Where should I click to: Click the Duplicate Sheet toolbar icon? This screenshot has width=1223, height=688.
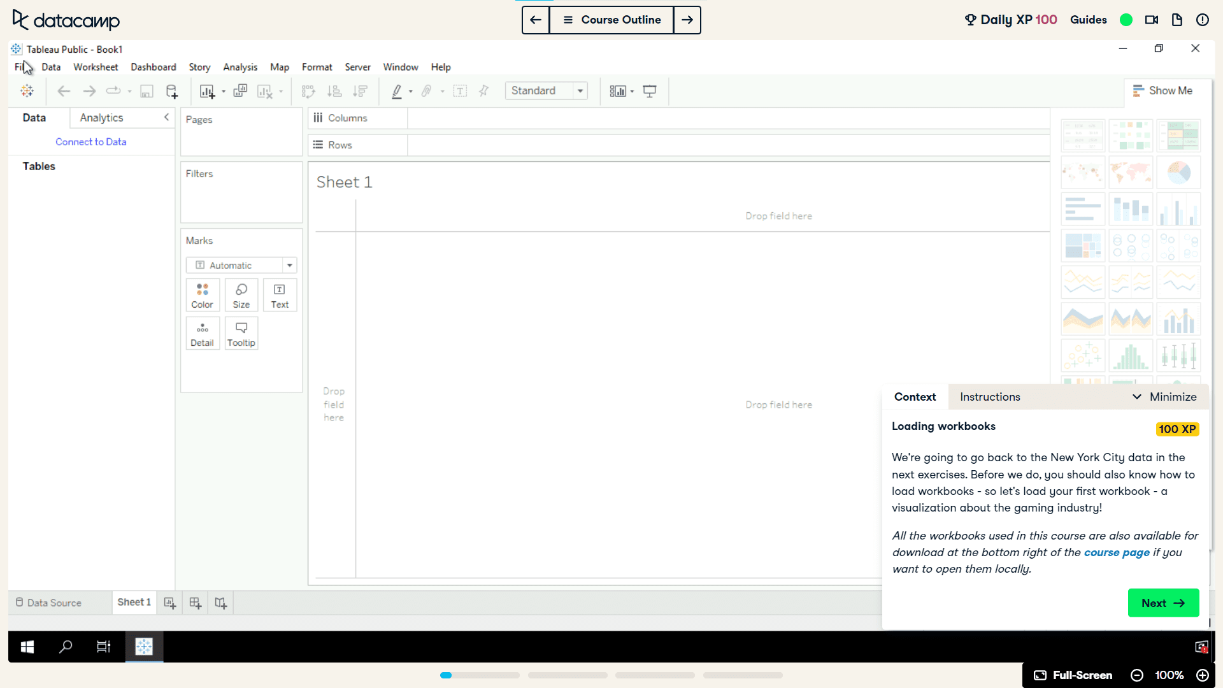coord(240,91)
